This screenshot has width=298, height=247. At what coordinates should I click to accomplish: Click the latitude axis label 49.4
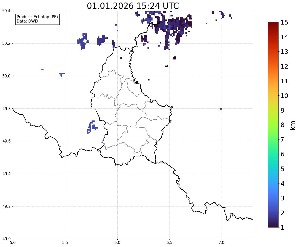click(6, 174)
